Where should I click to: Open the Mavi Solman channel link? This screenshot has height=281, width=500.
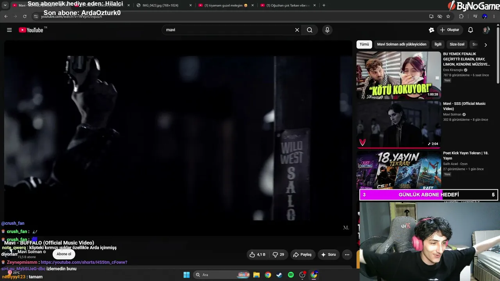(30, 252)
